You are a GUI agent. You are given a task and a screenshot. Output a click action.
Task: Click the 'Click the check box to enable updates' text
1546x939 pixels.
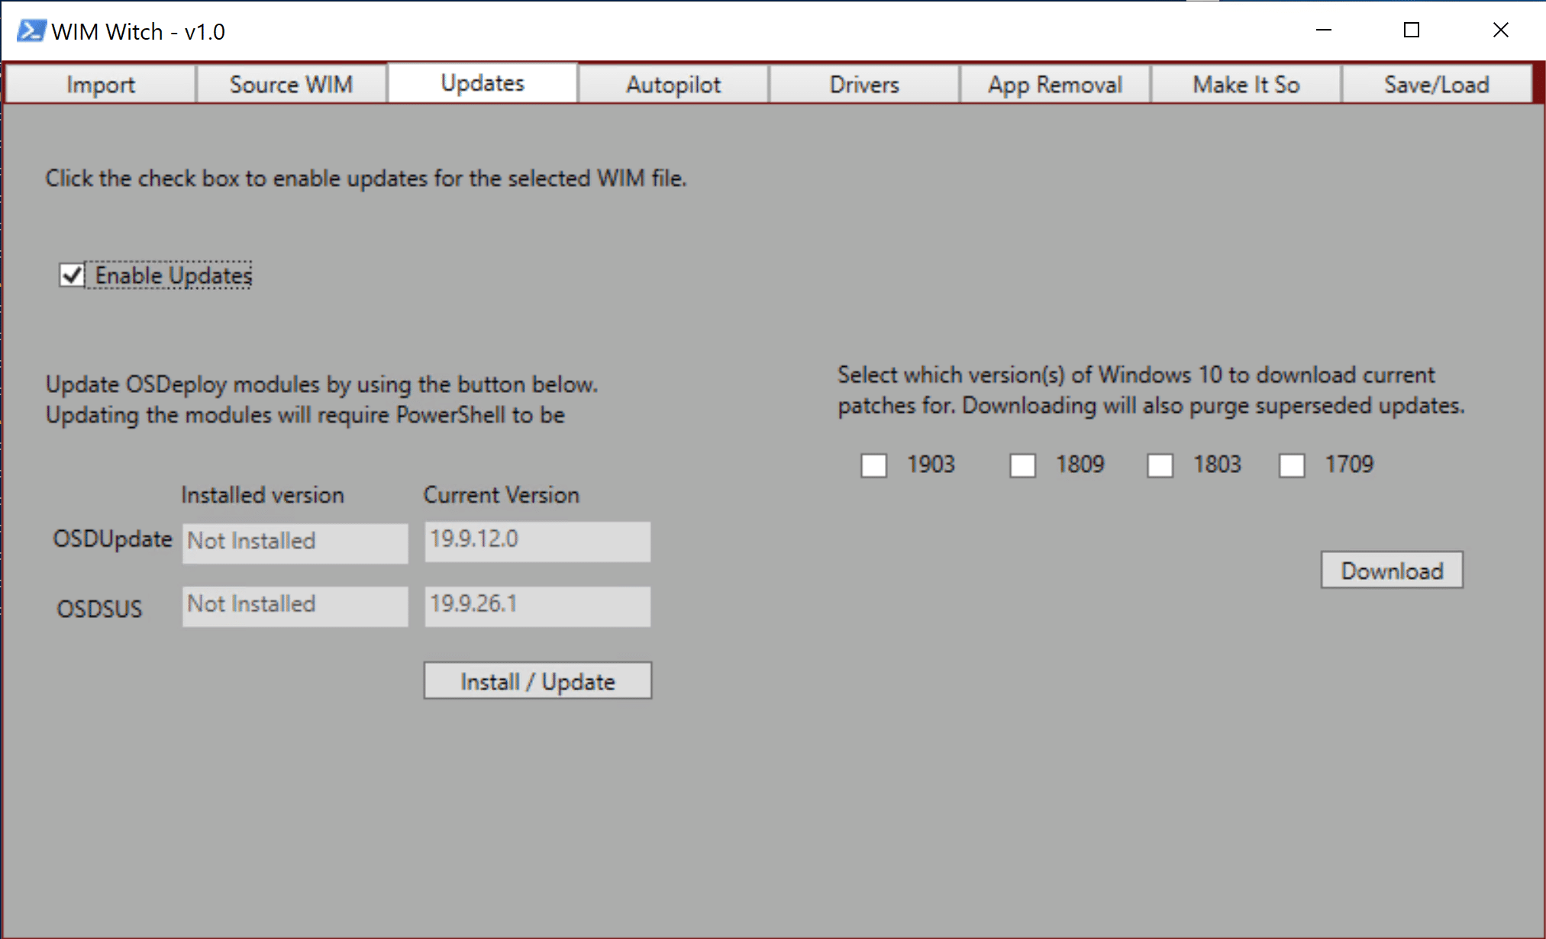[x=366, y=178]
